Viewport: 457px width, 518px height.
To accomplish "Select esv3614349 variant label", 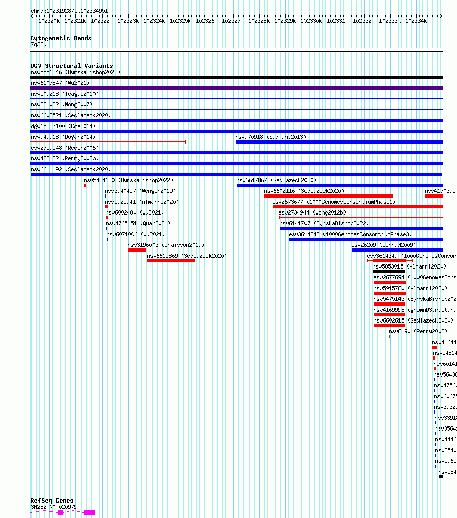I will coord(412,256).
